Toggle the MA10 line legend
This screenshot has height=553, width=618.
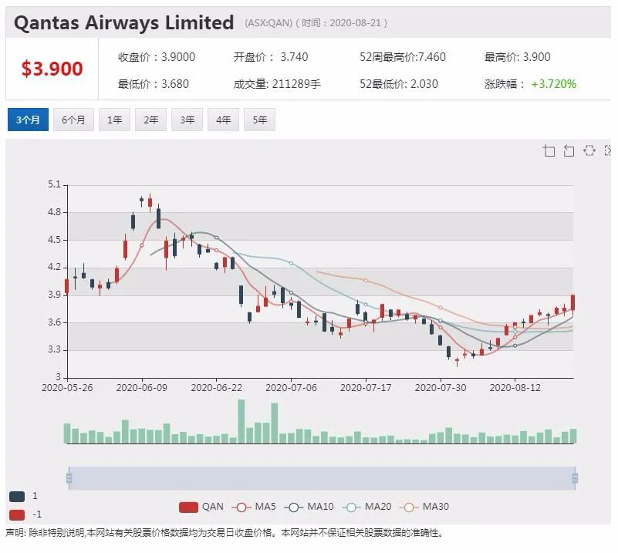(309, 507)
